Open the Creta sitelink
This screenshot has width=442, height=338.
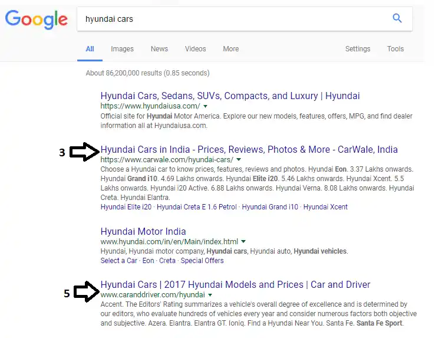tap(167, 261)
